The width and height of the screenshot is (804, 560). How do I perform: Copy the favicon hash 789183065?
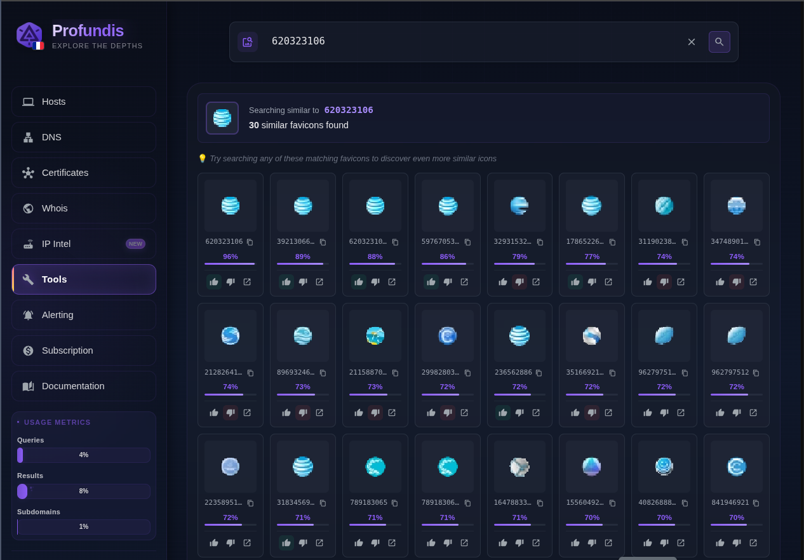[394, 503]
